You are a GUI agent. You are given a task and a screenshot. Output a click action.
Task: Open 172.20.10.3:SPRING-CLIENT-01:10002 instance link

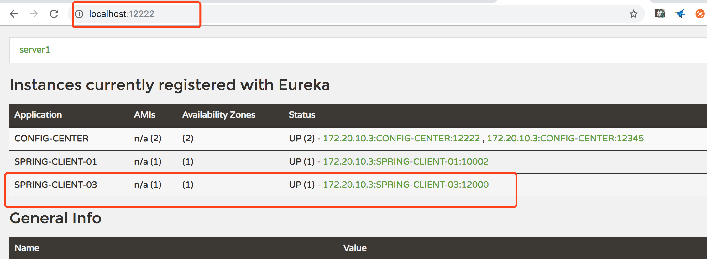click(406, 161)
